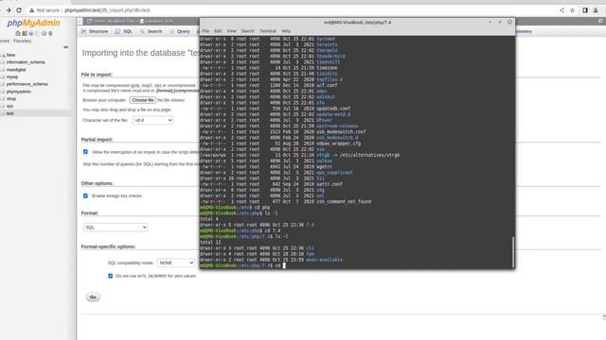Click the Importing into the database heading
The image size is (606, 340).
pos(140,53)
